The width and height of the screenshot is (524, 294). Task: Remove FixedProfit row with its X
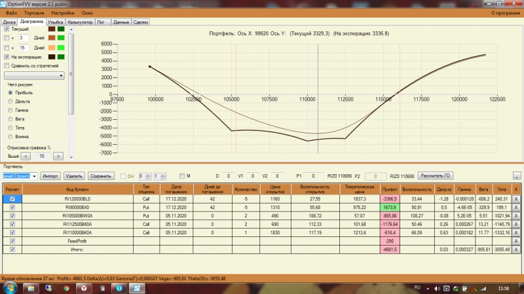coord(516,240)
